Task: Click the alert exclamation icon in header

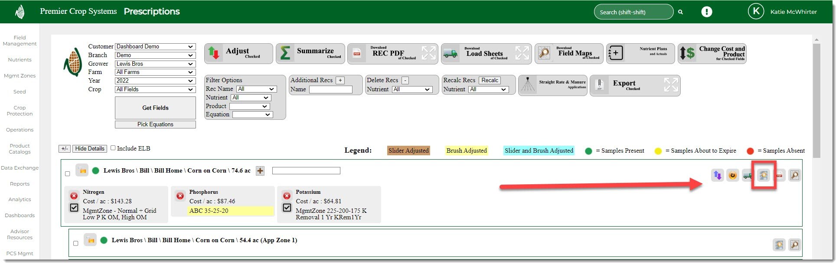Action: point(706,12)
